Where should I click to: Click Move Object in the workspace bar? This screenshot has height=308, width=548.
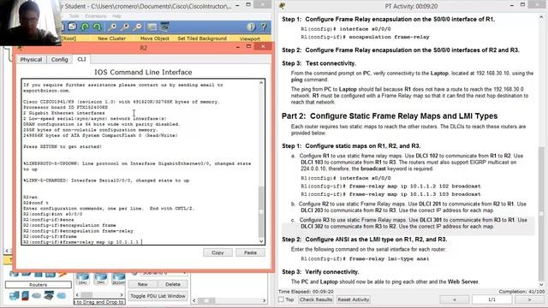point(154,38)
